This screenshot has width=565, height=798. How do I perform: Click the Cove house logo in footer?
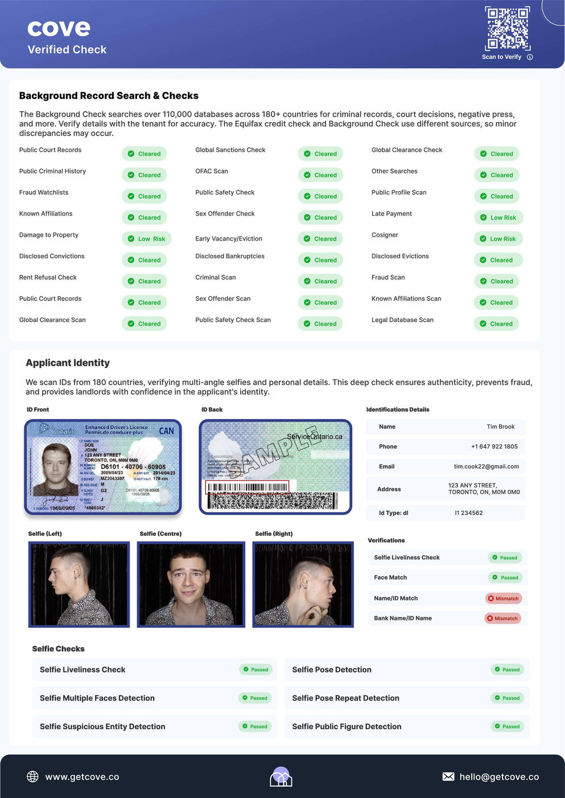pyautogui.click(x=281, y=777)
